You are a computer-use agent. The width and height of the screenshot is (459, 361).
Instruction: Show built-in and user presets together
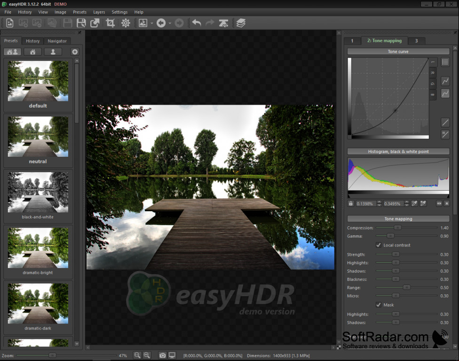pos(12,52)
